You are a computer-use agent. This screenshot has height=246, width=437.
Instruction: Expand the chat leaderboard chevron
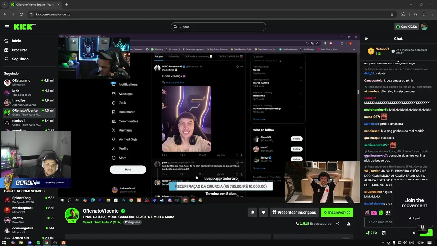(x=398, y=60)
